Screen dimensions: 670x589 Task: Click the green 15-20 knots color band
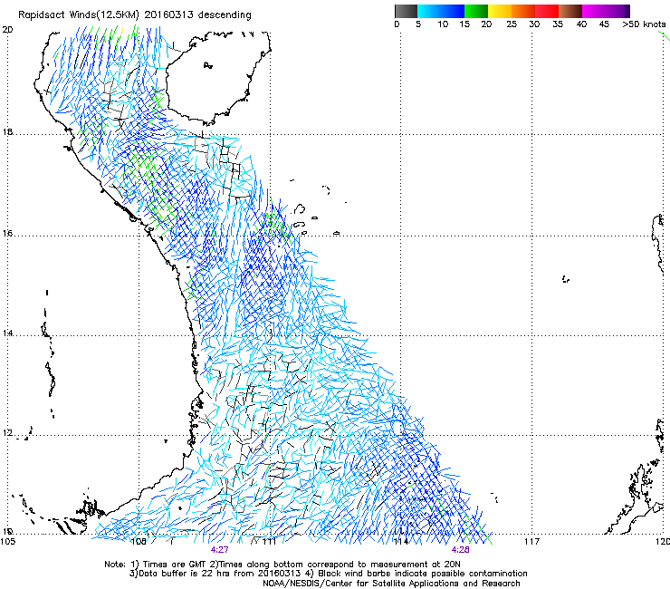click(476, 11)
